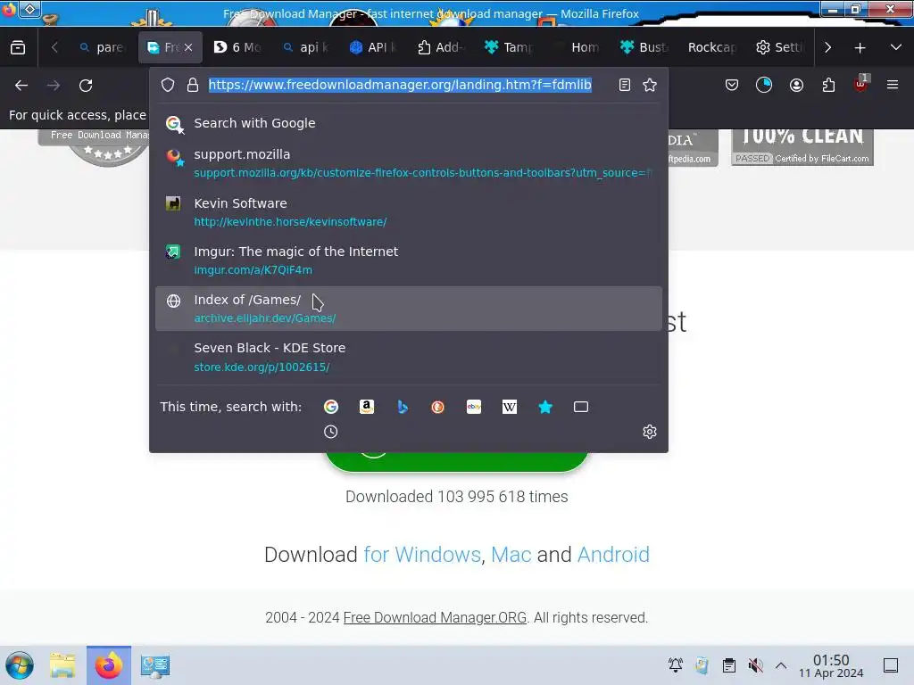The height and width of the screenshot is (685, 914).
Task: Open the uBlock Origin extension icon
Action: coord(861,85)
